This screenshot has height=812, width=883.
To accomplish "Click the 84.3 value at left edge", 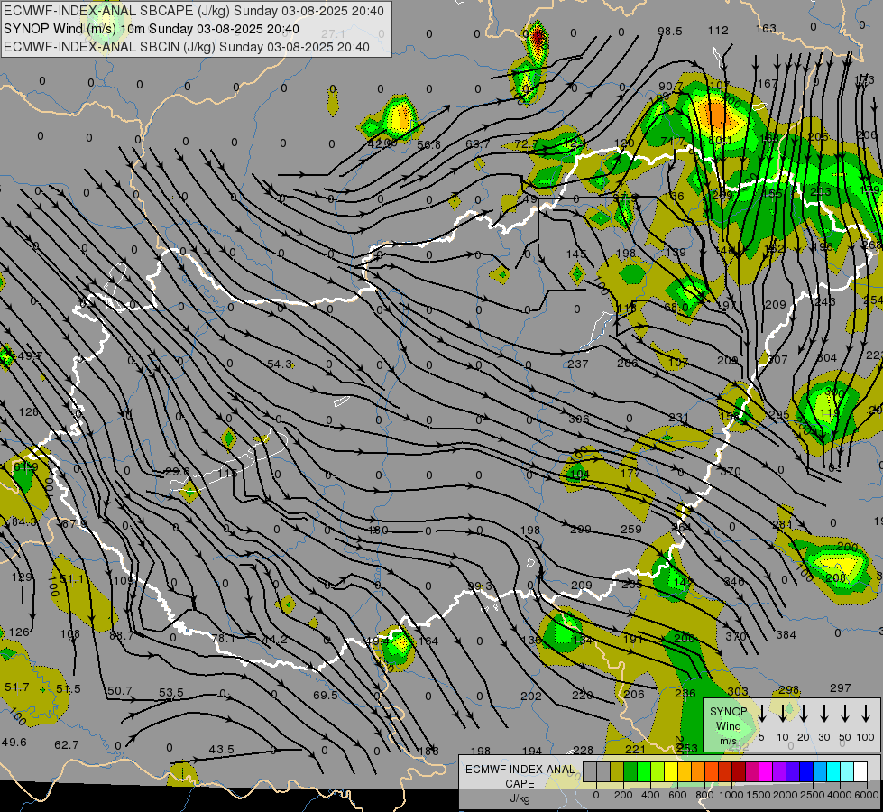I will 23,522.
